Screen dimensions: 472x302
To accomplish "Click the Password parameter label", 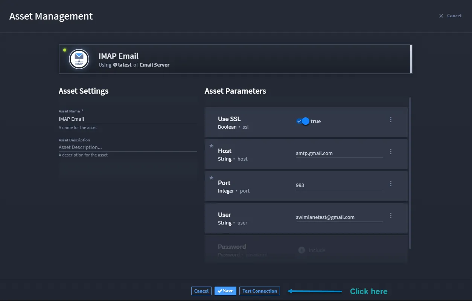I will 232,247.
